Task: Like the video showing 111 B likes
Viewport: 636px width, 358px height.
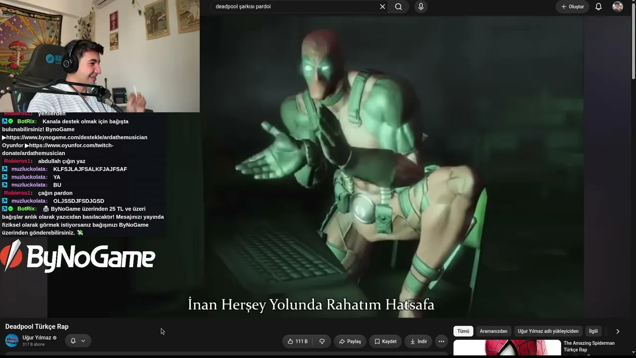Action: click(298, 342)
